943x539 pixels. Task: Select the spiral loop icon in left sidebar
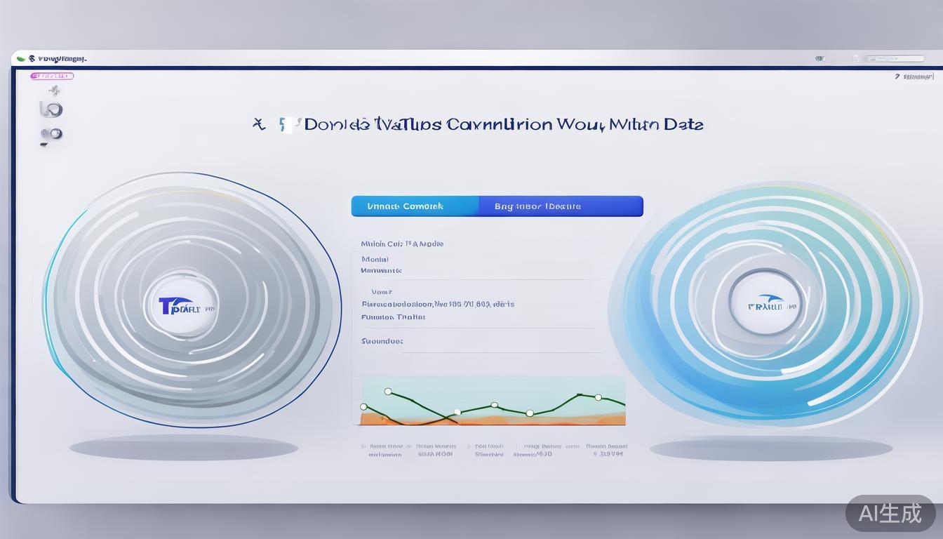pos(51,109)
